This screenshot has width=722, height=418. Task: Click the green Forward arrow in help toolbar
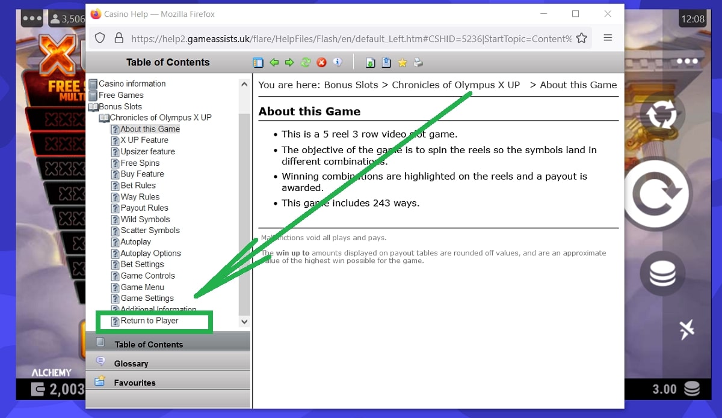pyautogui.click(x=290, y=62)
